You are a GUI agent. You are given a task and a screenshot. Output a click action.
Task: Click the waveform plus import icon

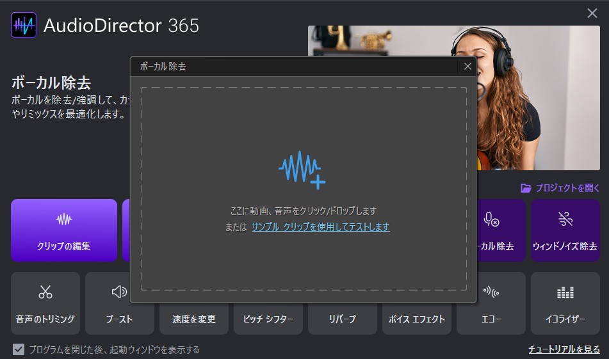point(302,170)
